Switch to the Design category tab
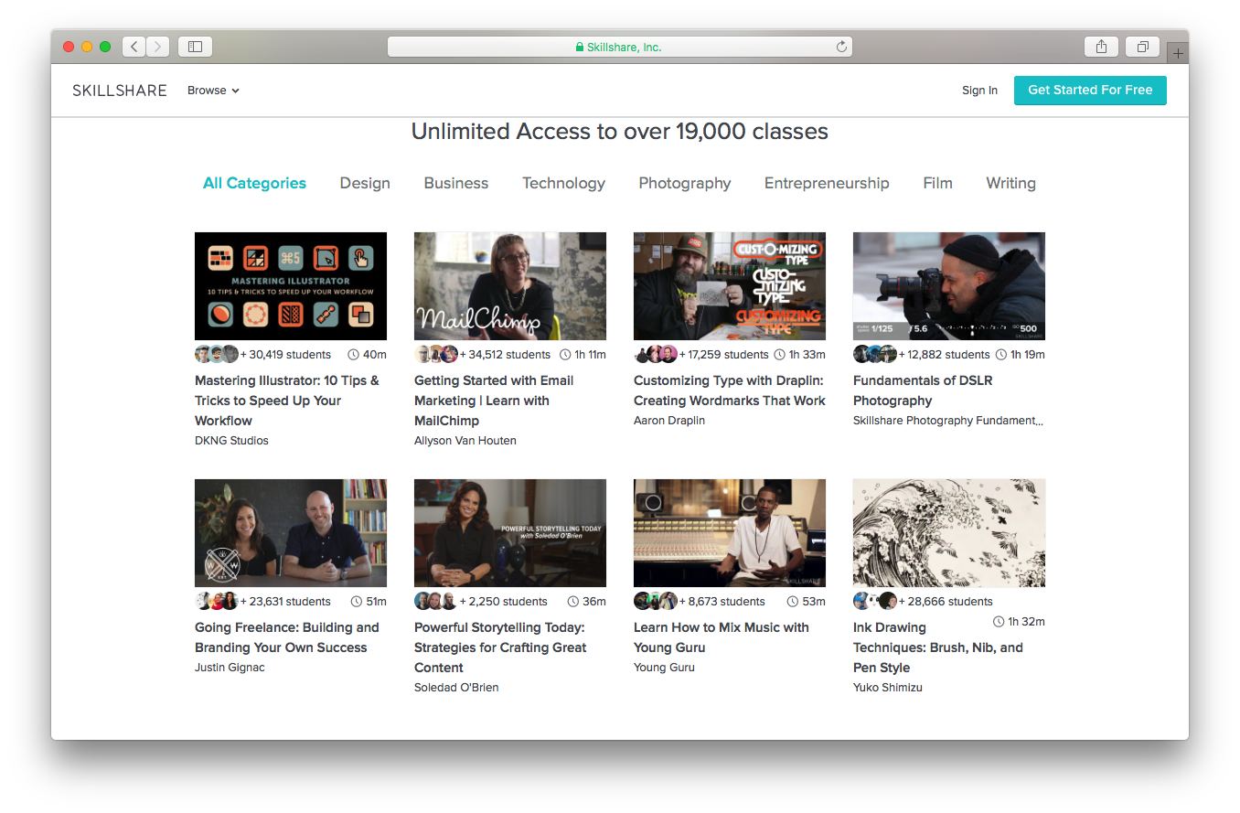 365,183
